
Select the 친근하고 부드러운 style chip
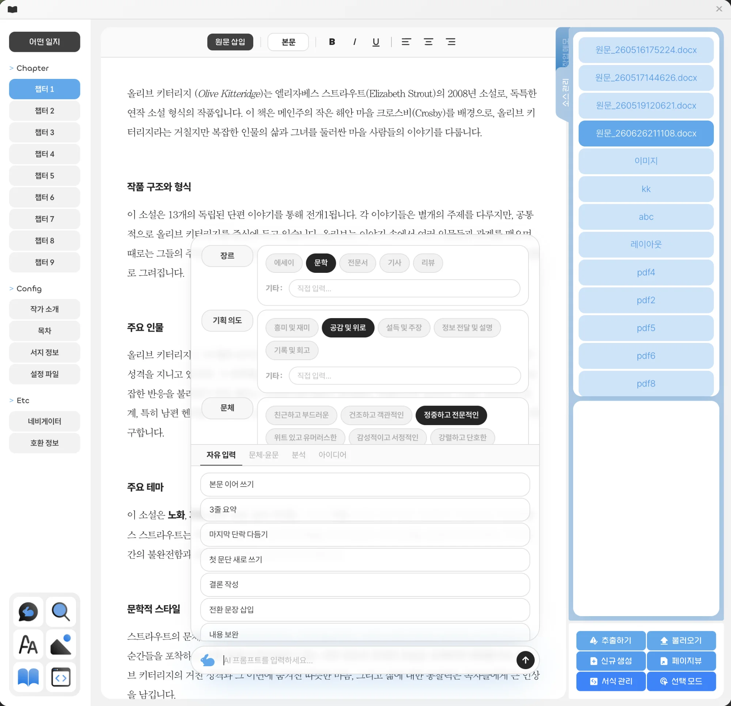(x=301, y=415)
